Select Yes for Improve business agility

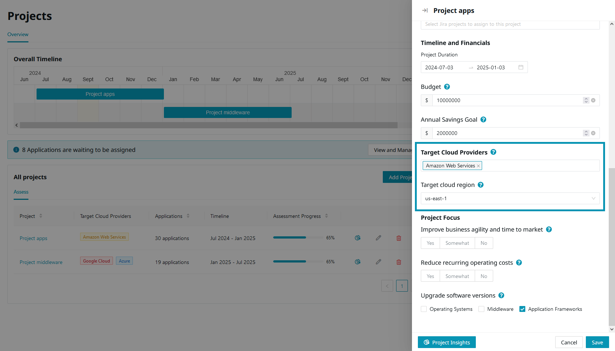coord(430,243)
